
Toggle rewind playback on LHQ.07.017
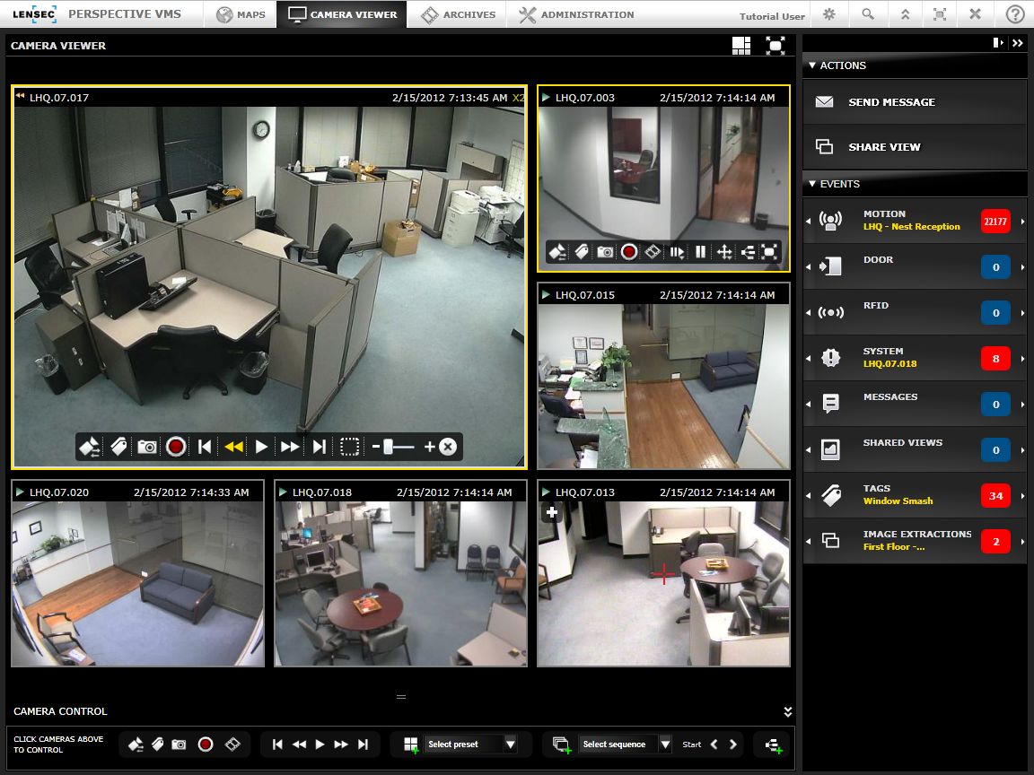click(x=233, y=447)
